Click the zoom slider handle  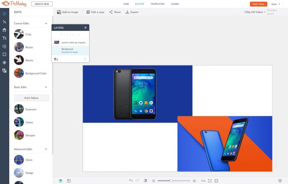click(x=171, y=181)
